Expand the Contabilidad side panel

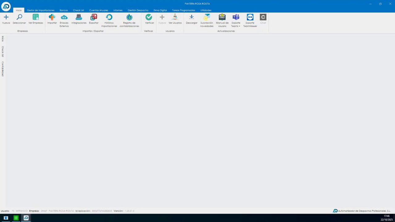coord(2,69)
